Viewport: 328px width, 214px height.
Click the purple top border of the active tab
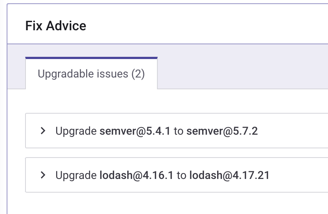click(91, 58)
